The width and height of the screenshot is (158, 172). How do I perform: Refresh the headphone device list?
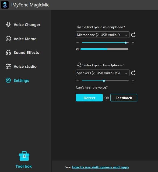pos(133,73)
